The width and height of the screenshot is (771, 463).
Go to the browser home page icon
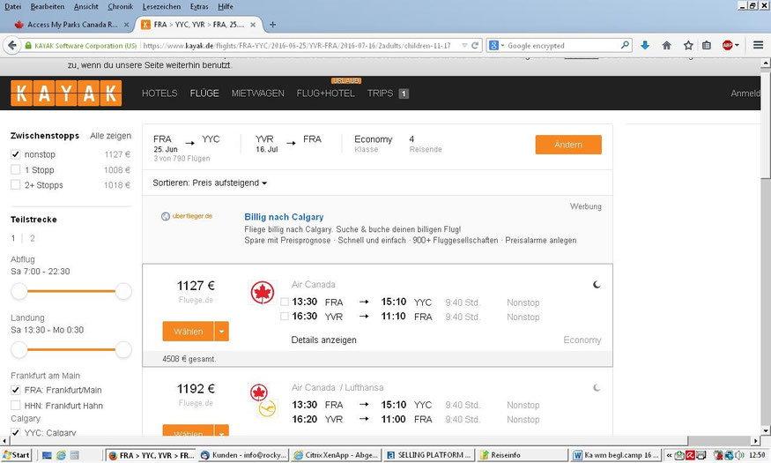pyautogui.click(x=666, y=45)
